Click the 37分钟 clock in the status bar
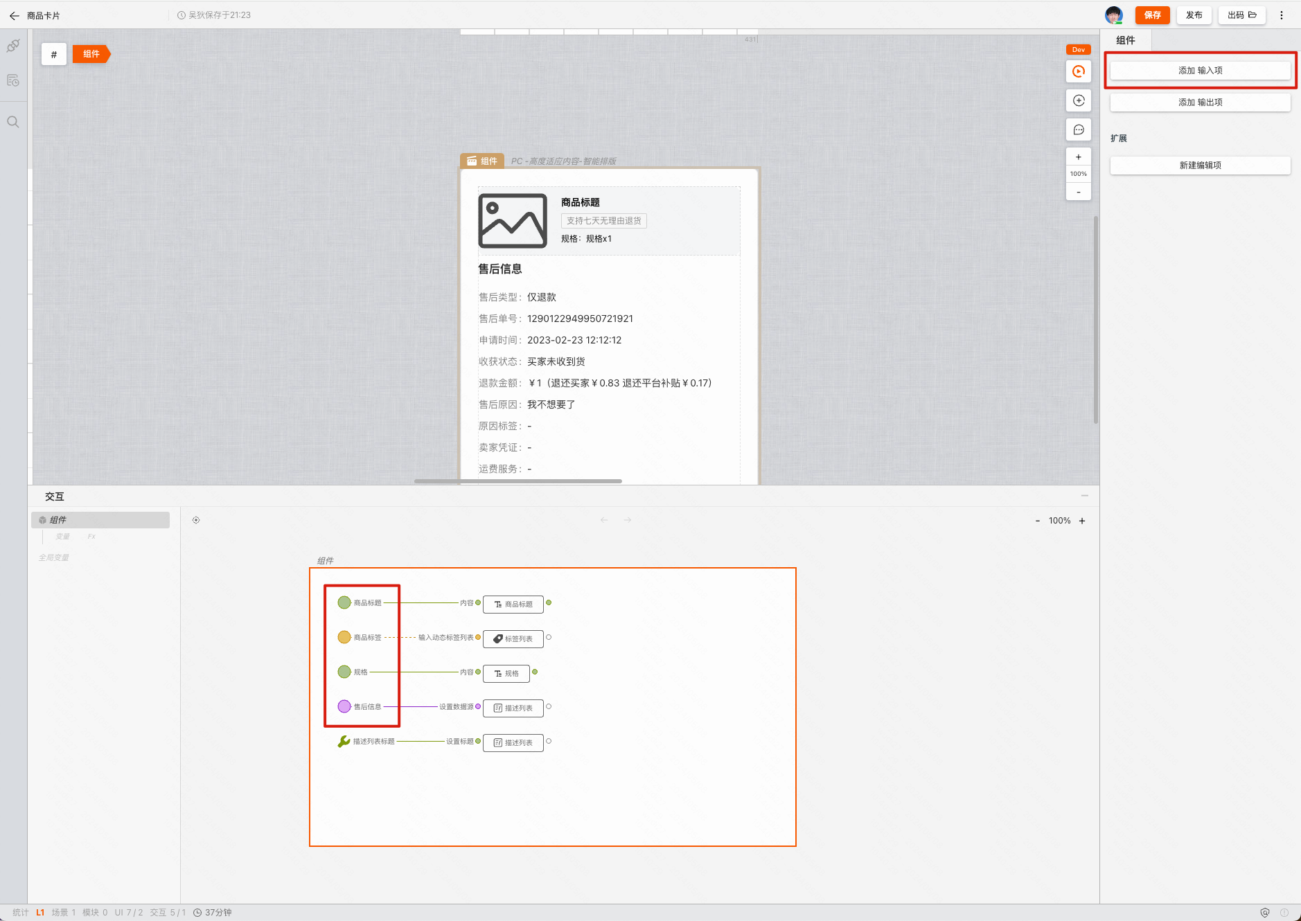1301x921 pixels. click(213, 913)
